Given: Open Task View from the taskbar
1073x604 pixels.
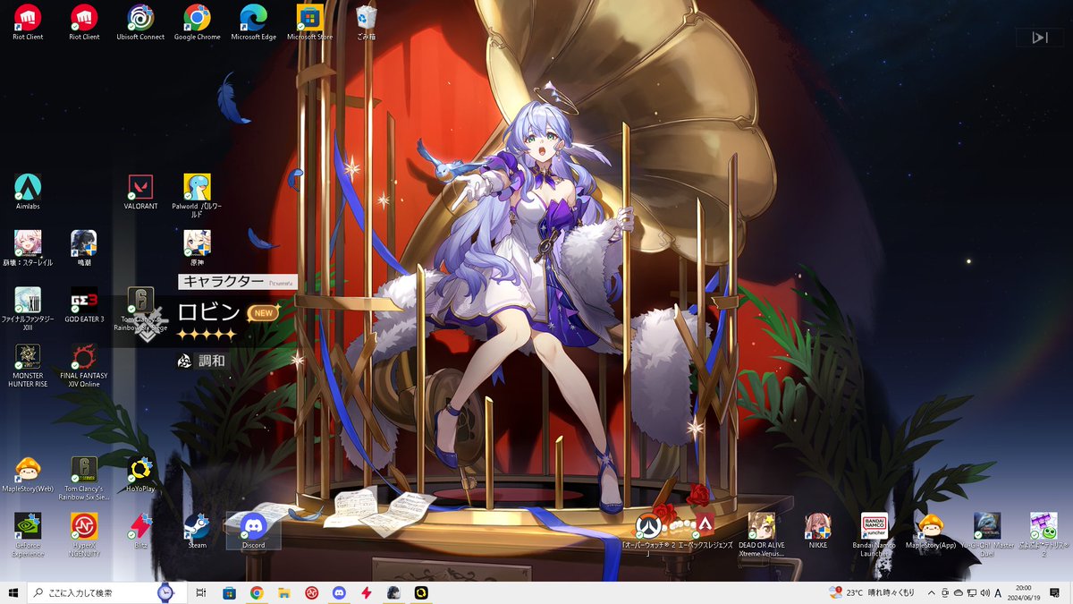Looking at the screenshot, I should [201, 592].
